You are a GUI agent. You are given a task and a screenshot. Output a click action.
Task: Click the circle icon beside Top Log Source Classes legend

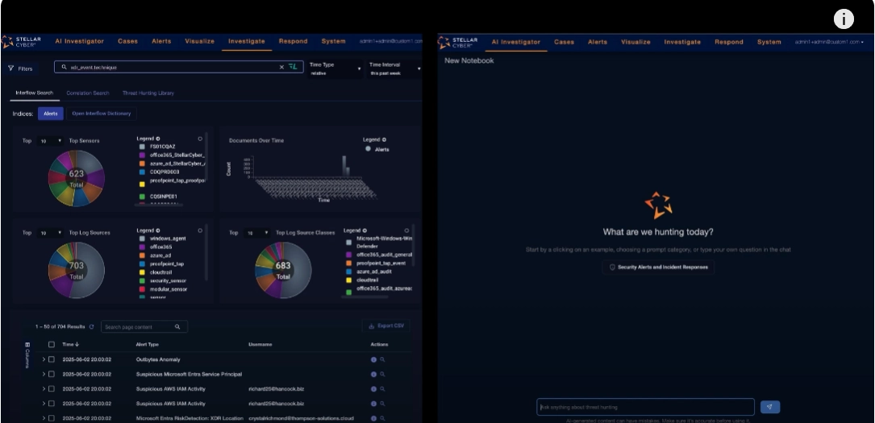[x=406, y=230]
